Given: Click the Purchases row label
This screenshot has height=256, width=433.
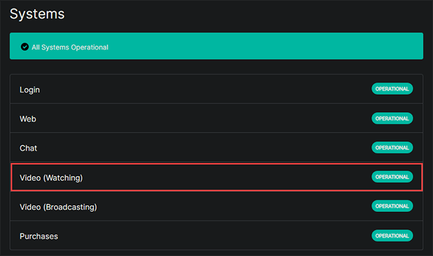Looking at the screenshot, I should [x=39, y=236].
